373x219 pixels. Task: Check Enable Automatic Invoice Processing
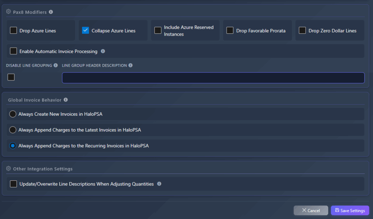click(13, 51)
